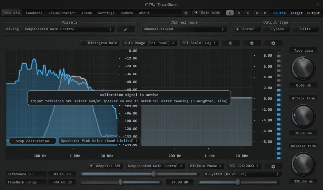The width and height of the screenshot is (323, 190).
Task: Switch to the TrueGain tab
Action: tap(12, 13)
